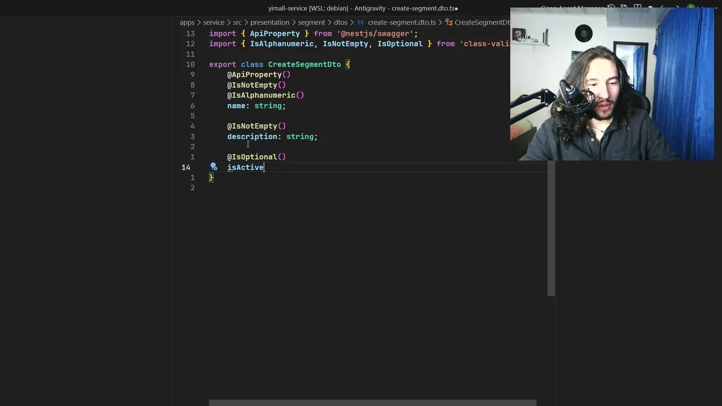The width and height of the screenshot is (722, 406).
Task: Click the closing brace of the class
Action: click(x=212, y=178)
